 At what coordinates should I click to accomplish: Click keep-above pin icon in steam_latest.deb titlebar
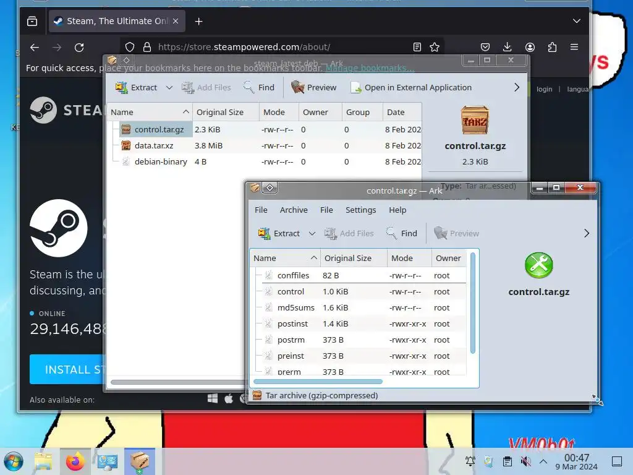click(x=126, y=61)
